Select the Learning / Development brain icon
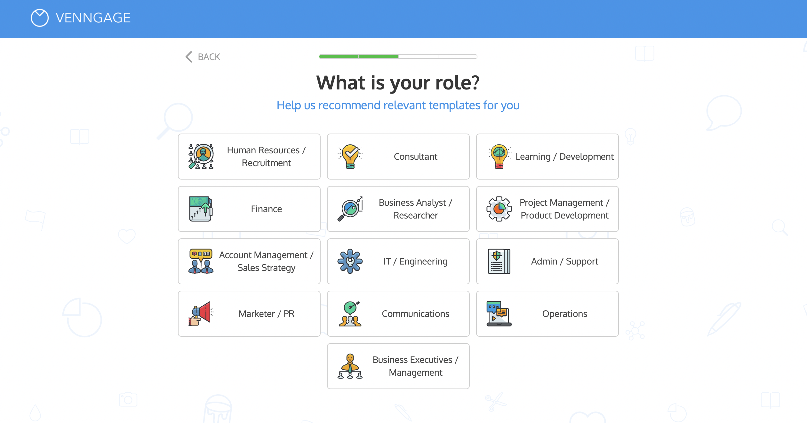807x423 pixels. 499,157
